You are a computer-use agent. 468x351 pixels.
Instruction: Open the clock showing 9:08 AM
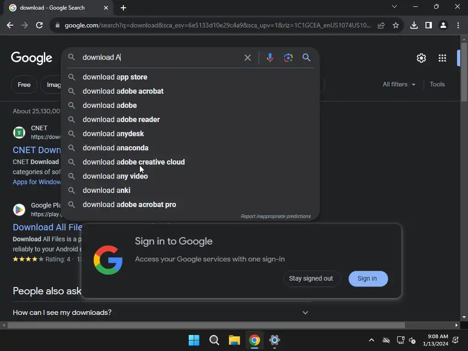[436, 340]
